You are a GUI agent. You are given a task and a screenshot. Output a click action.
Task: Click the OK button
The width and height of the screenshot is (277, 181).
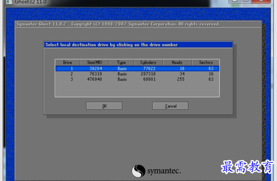104,106
